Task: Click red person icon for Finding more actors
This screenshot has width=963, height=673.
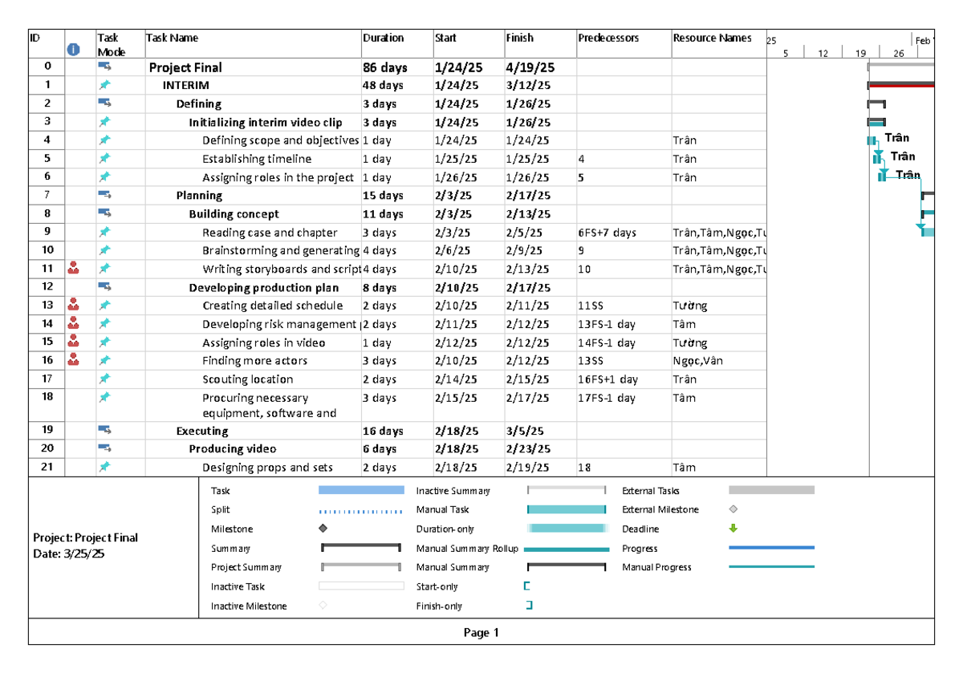Action: (x=74, y=361)
